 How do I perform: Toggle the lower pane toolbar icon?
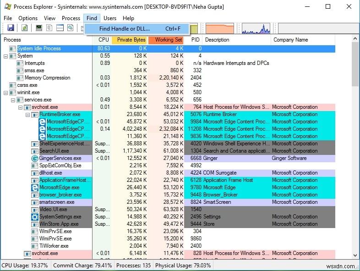click(60, 28)
